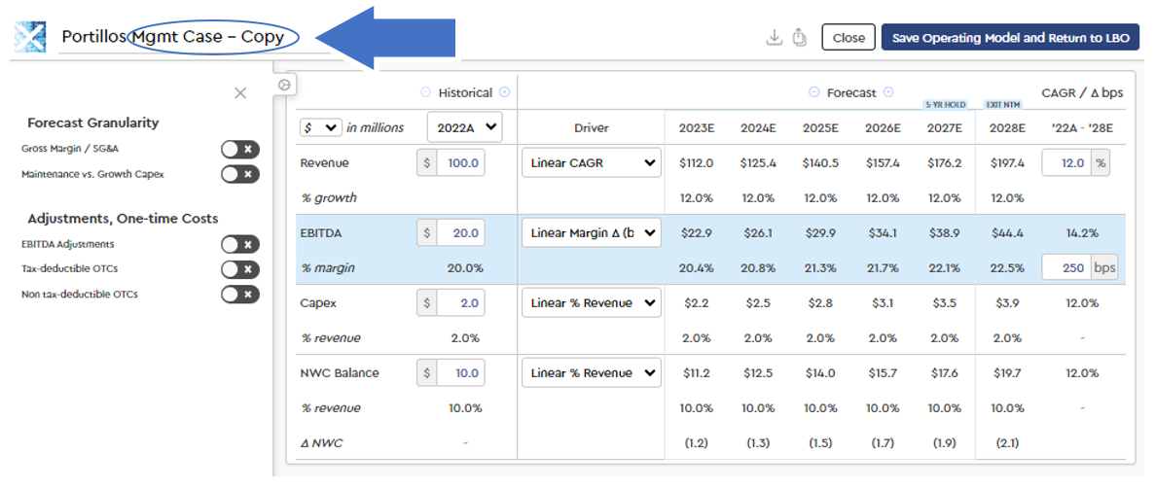Screen dimensions: 1155x489
Task: Edit the Revenue CAGR 12.0 % field
Action: [1066, 162]
